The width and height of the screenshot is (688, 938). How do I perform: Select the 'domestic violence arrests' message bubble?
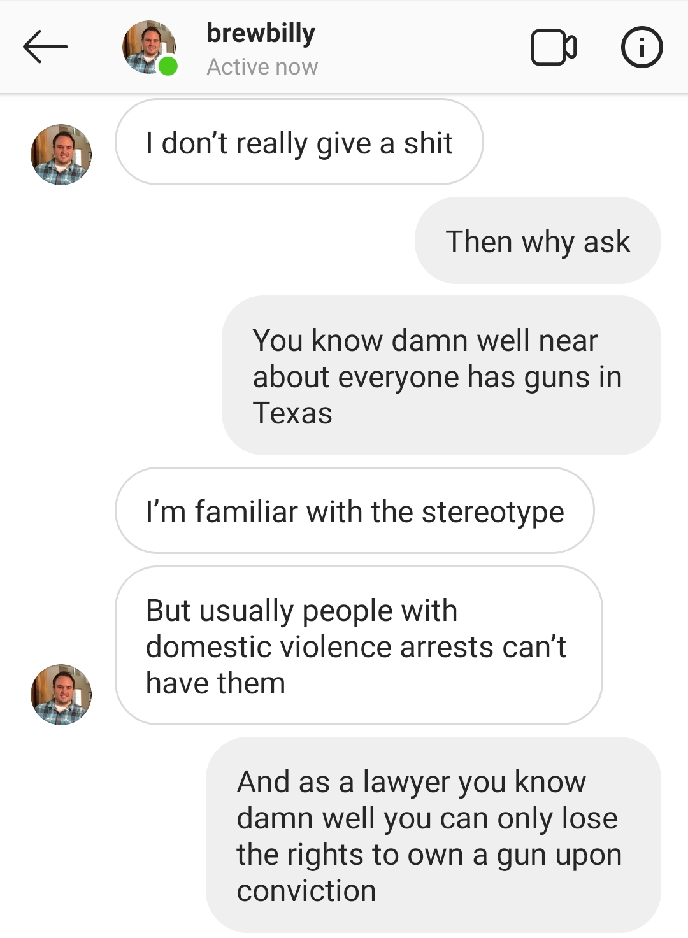pyautogui.click(x=359, y=646)
